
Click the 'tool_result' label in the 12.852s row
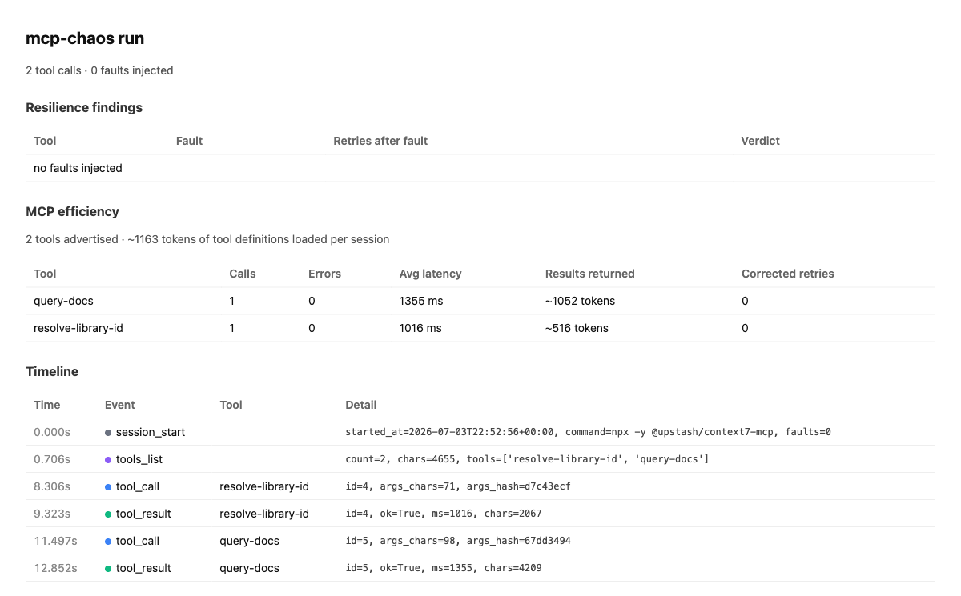(x=143, y=568)
